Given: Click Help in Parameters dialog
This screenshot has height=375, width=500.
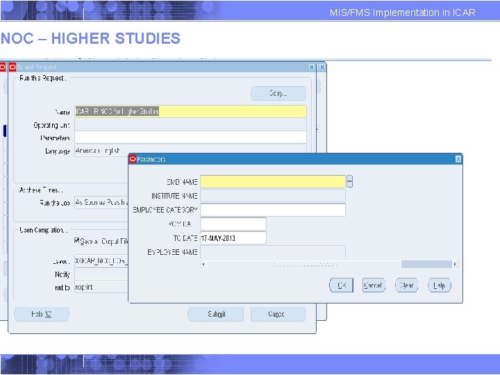Looking at the screenshot, I should coord(439,285).
